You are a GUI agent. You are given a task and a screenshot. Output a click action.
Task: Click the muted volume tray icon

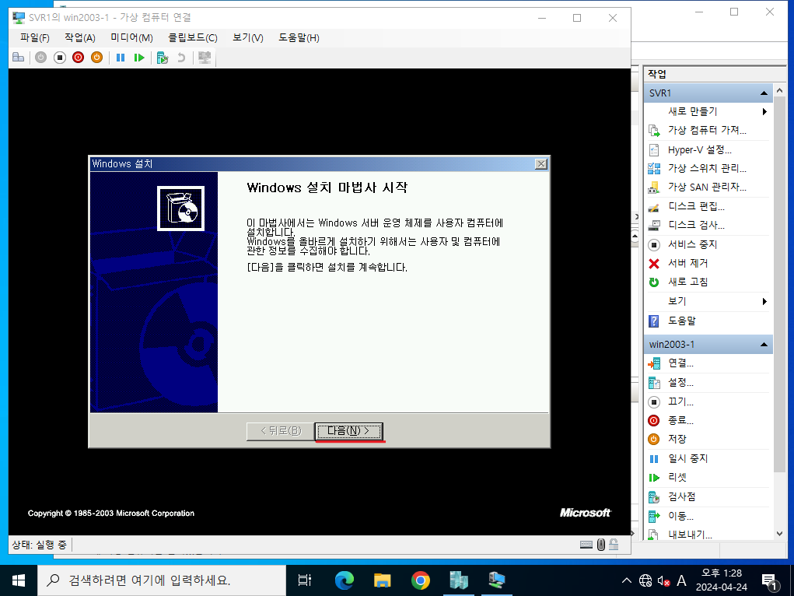click(x=663, y=580)
